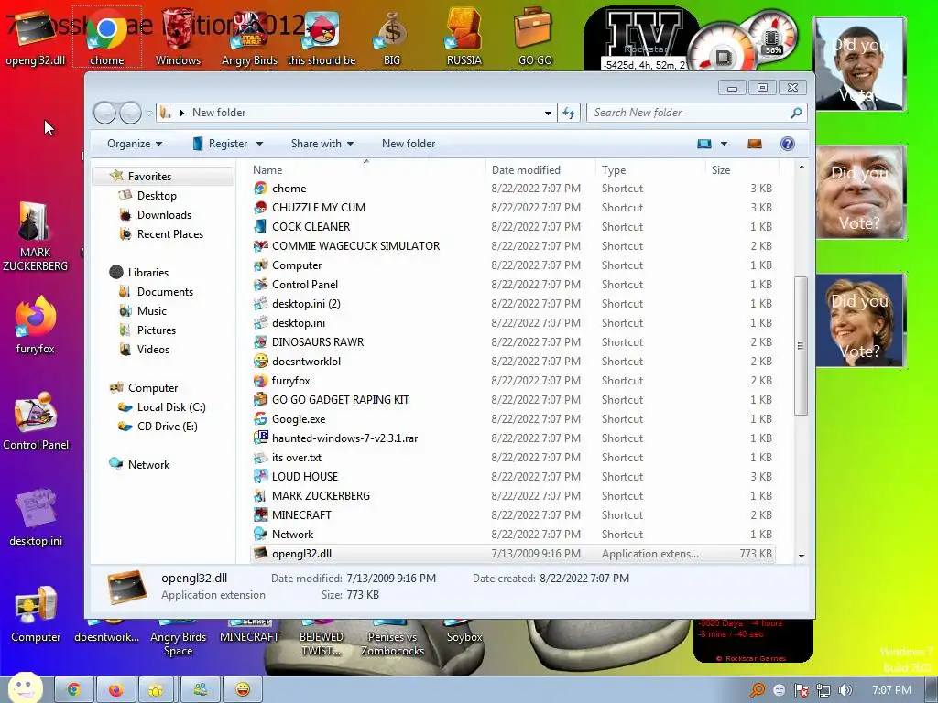This screenshot has width=938, height=703.
Task: Select Favorites in navigation pane
Action: click(x=149, y=177)
